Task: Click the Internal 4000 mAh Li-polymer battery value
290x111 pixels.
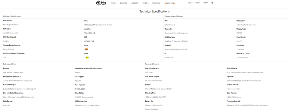Action: pyautogui.click(x=159, y=89)
